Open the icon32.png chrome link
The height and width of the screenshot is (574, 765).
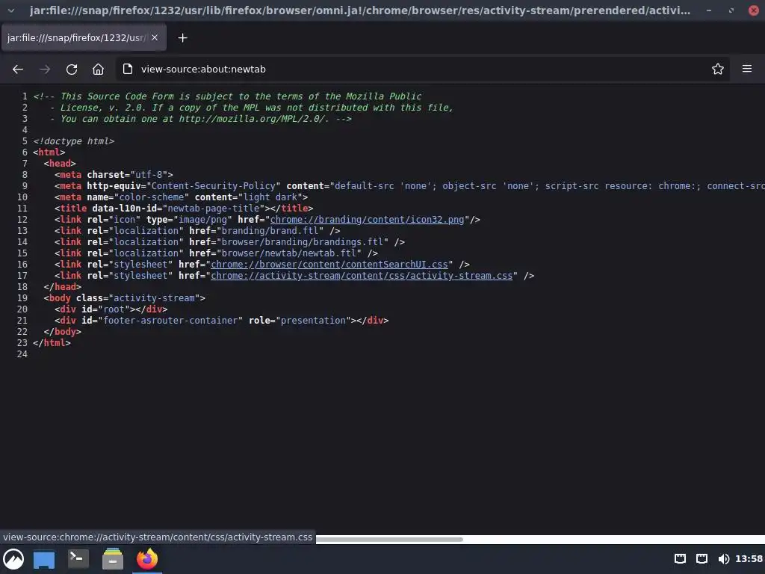[x=368, y=220]
